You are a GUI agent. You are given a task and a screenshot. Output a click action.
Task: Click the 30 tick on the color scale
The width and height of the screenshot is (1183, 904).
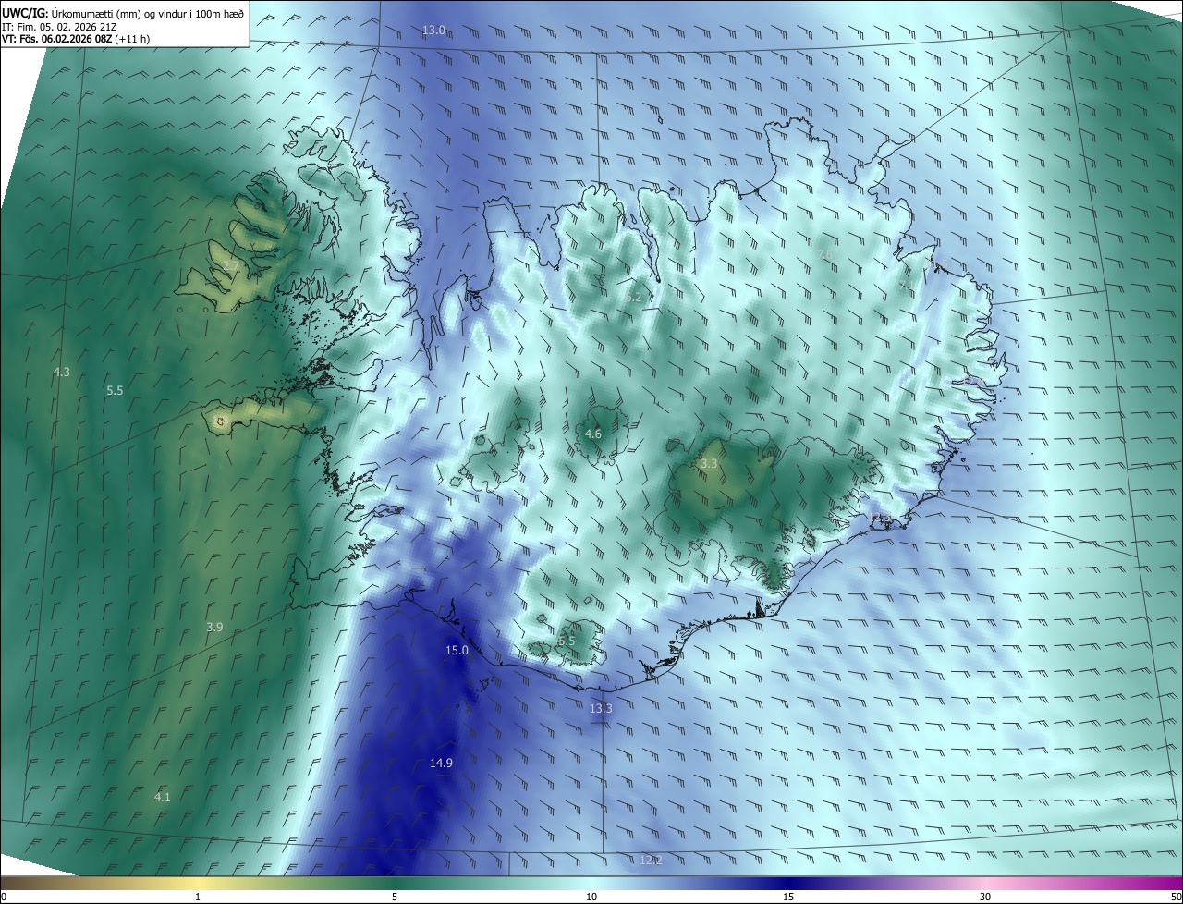pyautogui.click(x=985, y=898)
